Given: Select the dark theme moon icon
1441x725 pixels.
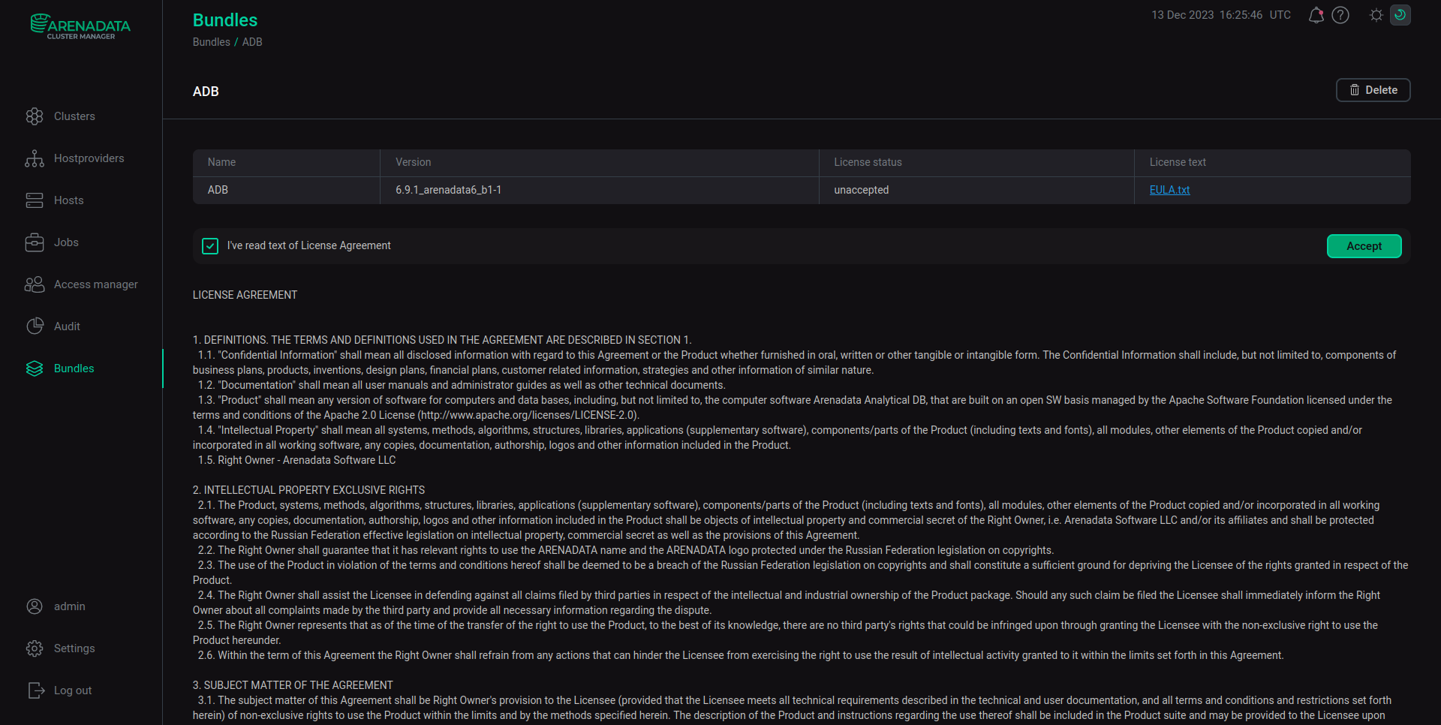Looking at the screenshot, I should coord(1400,15).
